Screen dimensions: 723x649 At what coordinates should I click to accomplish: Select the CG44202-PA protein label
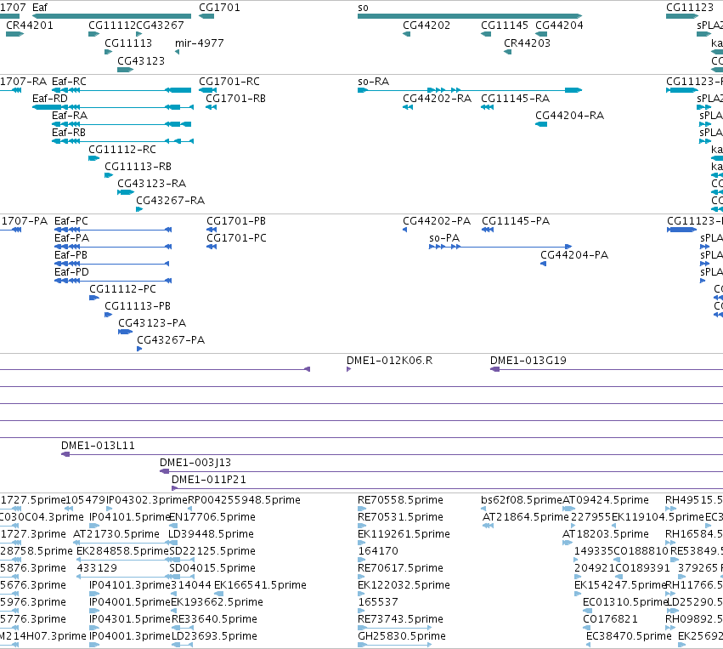(x=437, y=221)
